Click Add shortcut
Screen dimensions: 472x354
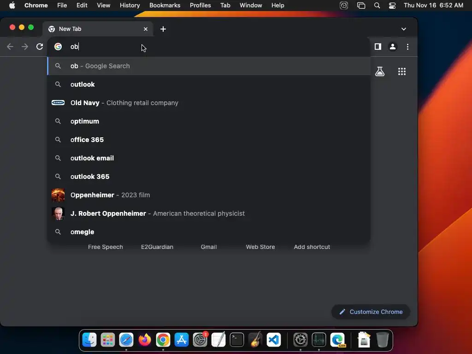coord(312,247)
